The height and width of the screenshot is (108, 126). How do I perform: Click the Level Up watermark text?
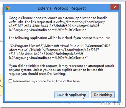112,104
